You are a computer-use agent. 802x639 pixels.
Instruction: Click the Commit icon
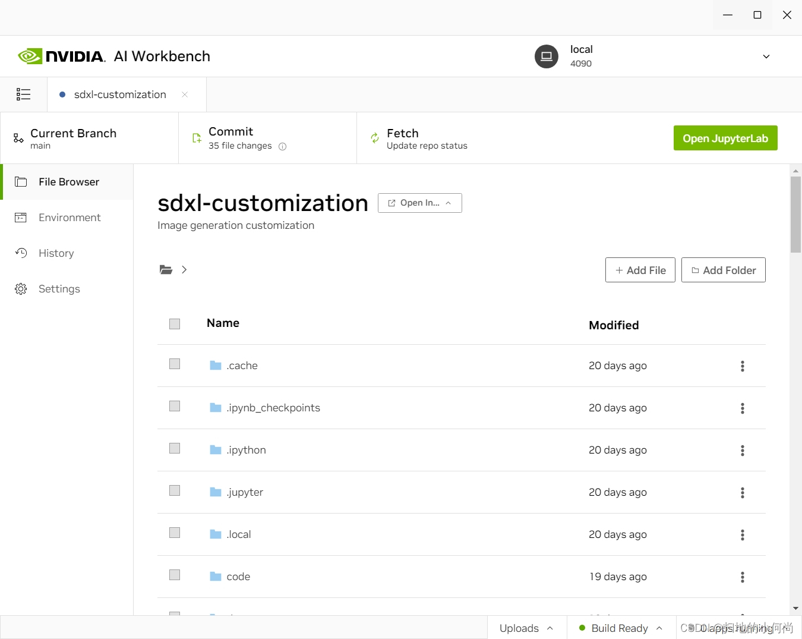pyautogui.click(x=196, y=138)
